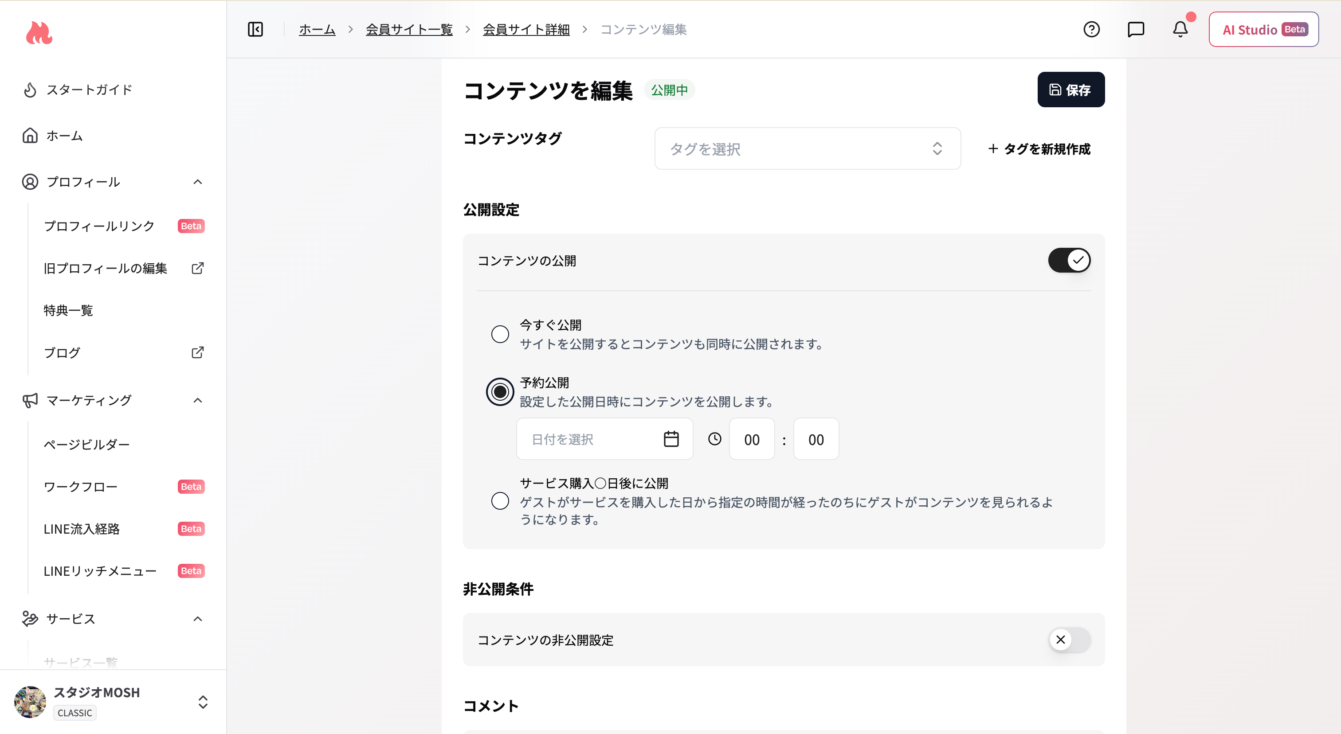Open the タグを選択 dropdown
The height and width of the screenshot is (734, 1341).
(x=808, y=149)
